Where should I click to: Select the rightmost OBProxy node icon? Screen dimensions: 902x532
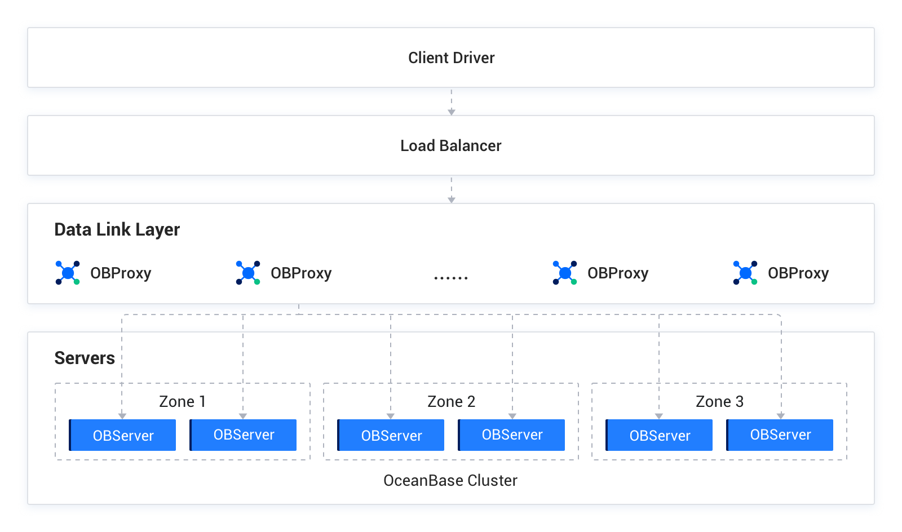pyautogui.click(x=745, y=273)
